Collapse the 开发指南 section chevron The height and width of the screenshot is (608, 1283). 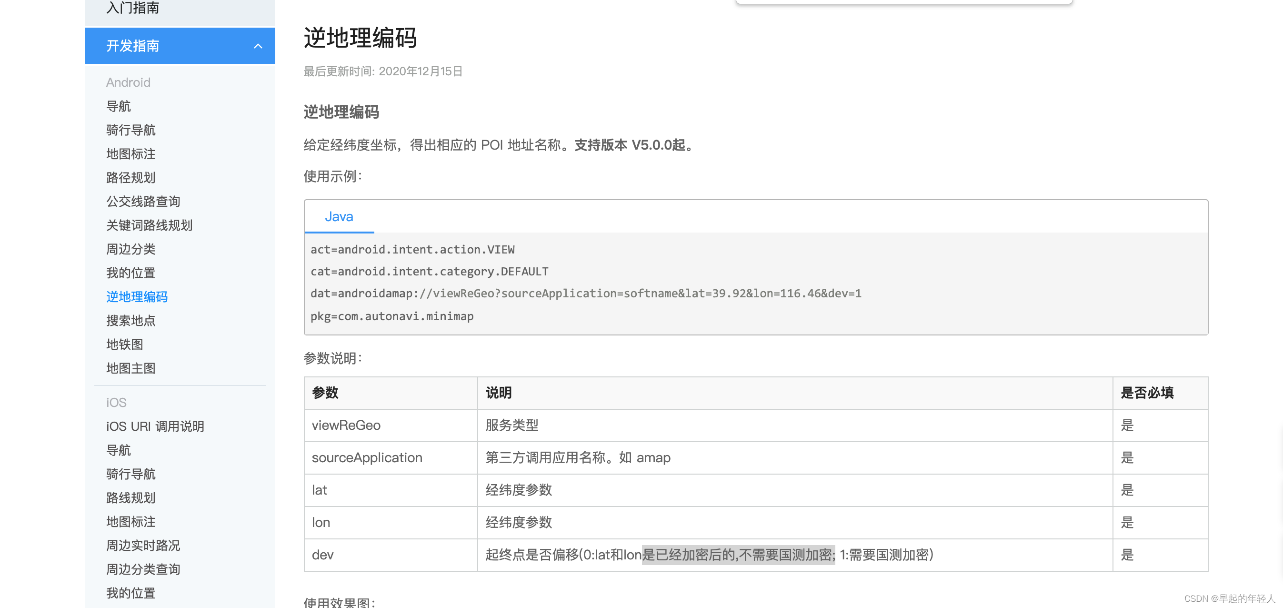[x=258, y=46]
